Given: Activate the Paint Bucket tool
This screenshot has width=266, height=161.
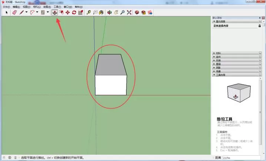Looking at the screenshot, I should click(101, 12).
